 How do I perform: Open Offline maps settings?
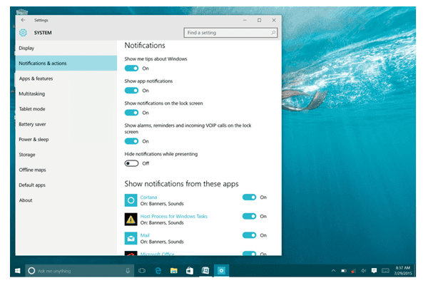(x=66, y=170)
